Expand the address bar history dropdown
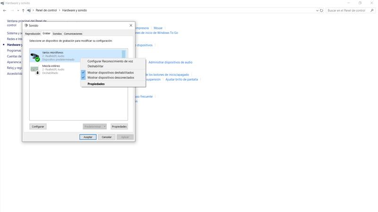The image size is (378, 212). point(317,10)
